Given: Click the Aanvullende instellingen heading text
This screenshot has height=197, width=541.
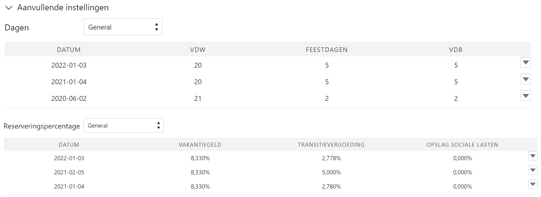Looking at the screenshot, I should (63, 8).
